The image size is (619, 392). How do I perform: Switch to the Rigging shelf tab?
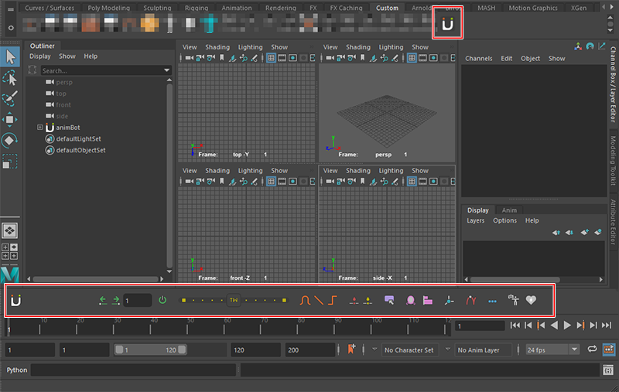pyautogui.click(x=196, y=9)
